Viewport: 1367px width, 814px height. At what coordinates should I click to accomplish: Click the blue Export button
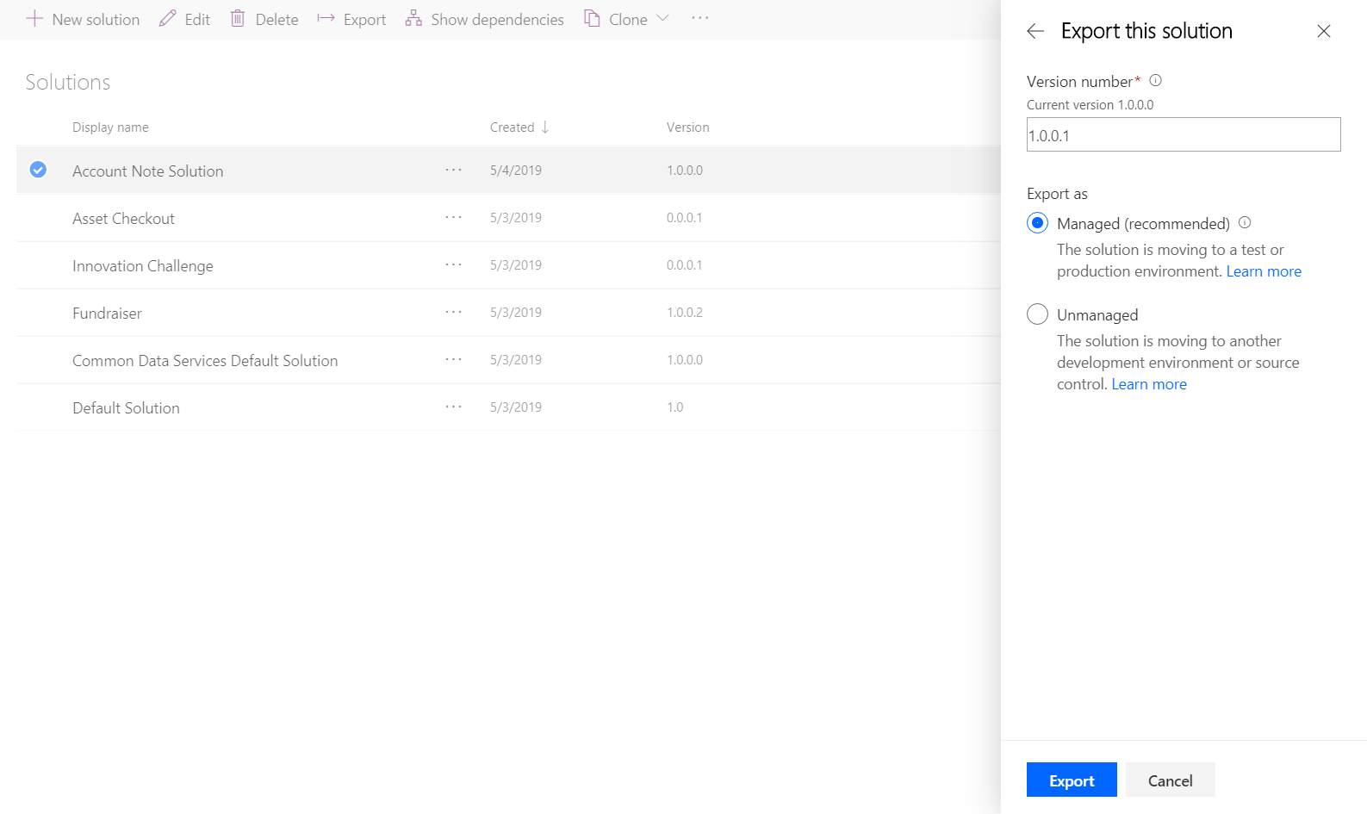1071,780
